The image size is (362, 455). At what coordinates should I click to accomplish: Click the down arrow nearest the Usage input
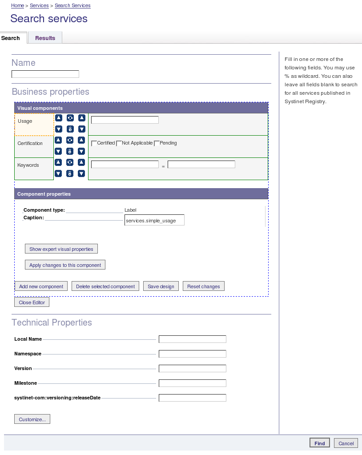point(82,129)
